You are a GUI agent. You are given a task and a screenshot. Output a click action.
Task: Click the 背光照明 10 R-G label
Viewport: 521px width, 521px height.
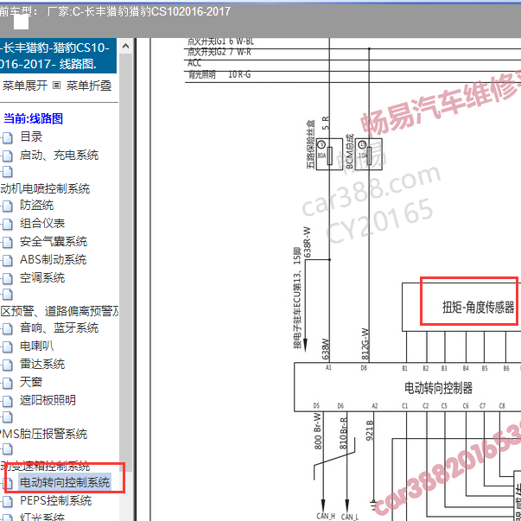tap(219, 75)
